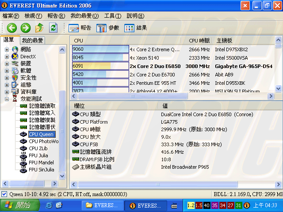This screenshot has width=283, height=212.
Task: Click the 結果 results toolbar button
Action: click(136, 28)
